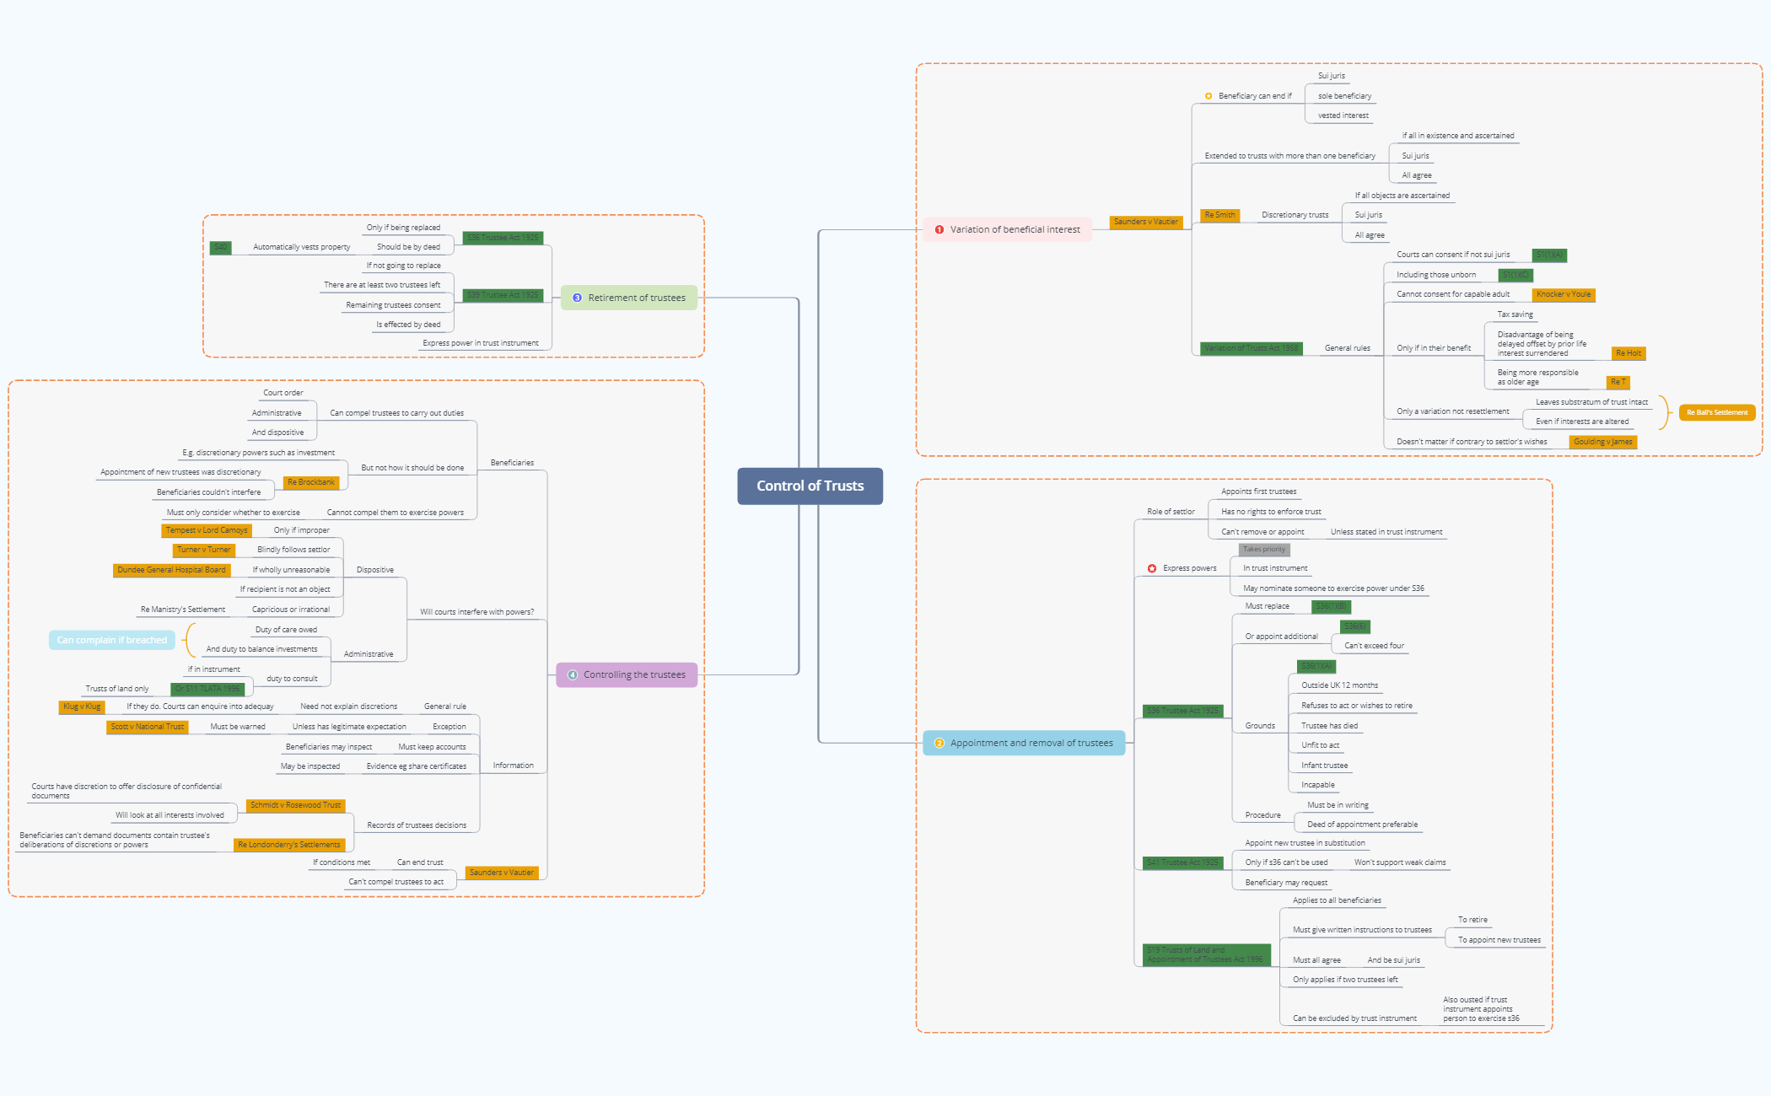1771x1096 pixels.
Task: Click the red priority 1 marker icon
Action: tap(939, 229)
